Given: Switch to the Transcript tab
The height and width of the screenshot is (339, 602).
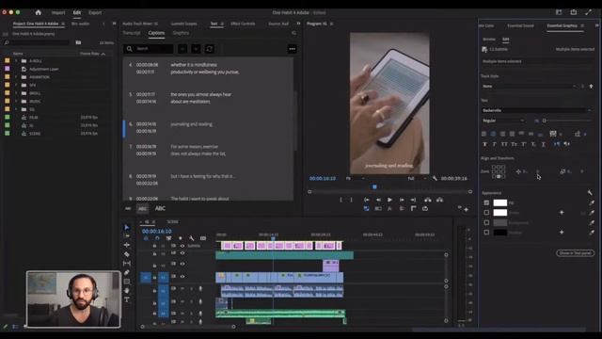Looking at the screenshot, I should tap(132, 33).
